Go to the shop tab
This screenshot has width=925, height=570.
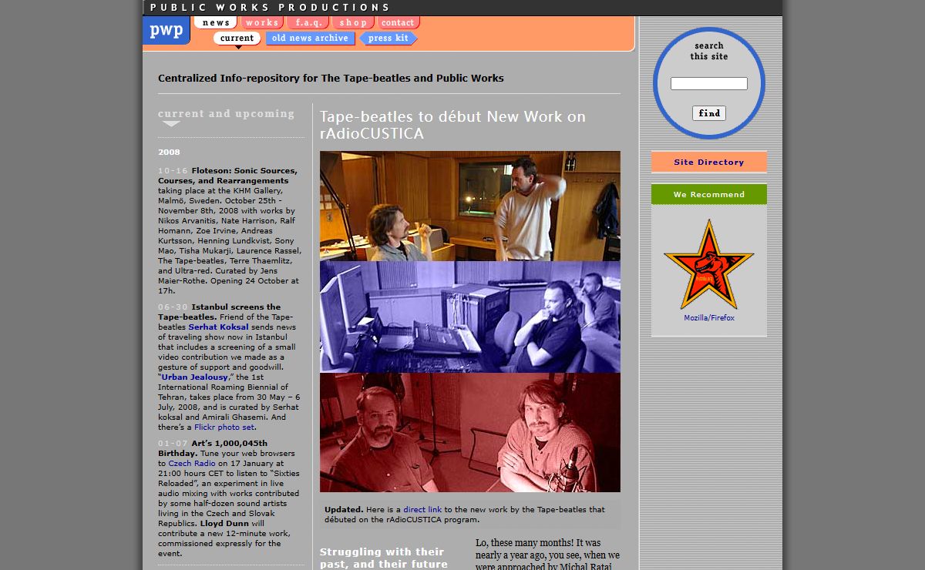point(353,22)
